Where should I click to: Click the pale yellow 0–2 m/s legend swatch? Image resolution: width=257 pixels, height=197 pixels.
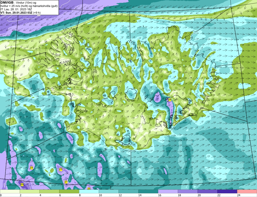point(10,191)
